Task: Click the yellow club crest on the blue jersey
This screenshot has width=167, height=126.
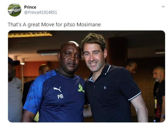Action: coord(81,88)
